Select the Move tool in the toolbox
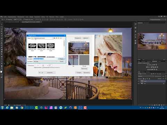The height and width of the screenshot is (125, 167). tap(1, 24)
